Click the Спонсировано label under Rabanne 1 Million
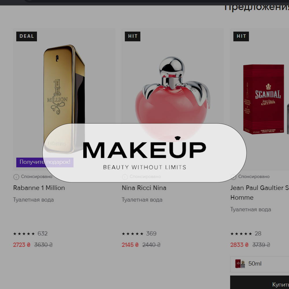289x289 pixels. tap(37, 177)
